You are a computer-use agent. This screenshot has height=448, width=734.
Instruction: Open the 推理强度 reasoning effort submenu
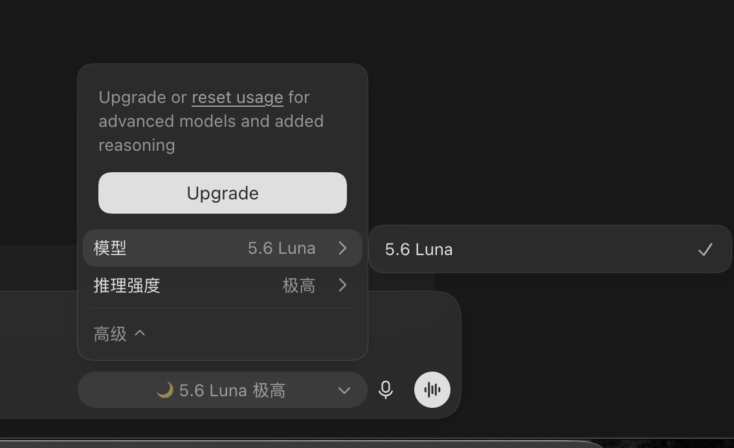coord(223,285)
